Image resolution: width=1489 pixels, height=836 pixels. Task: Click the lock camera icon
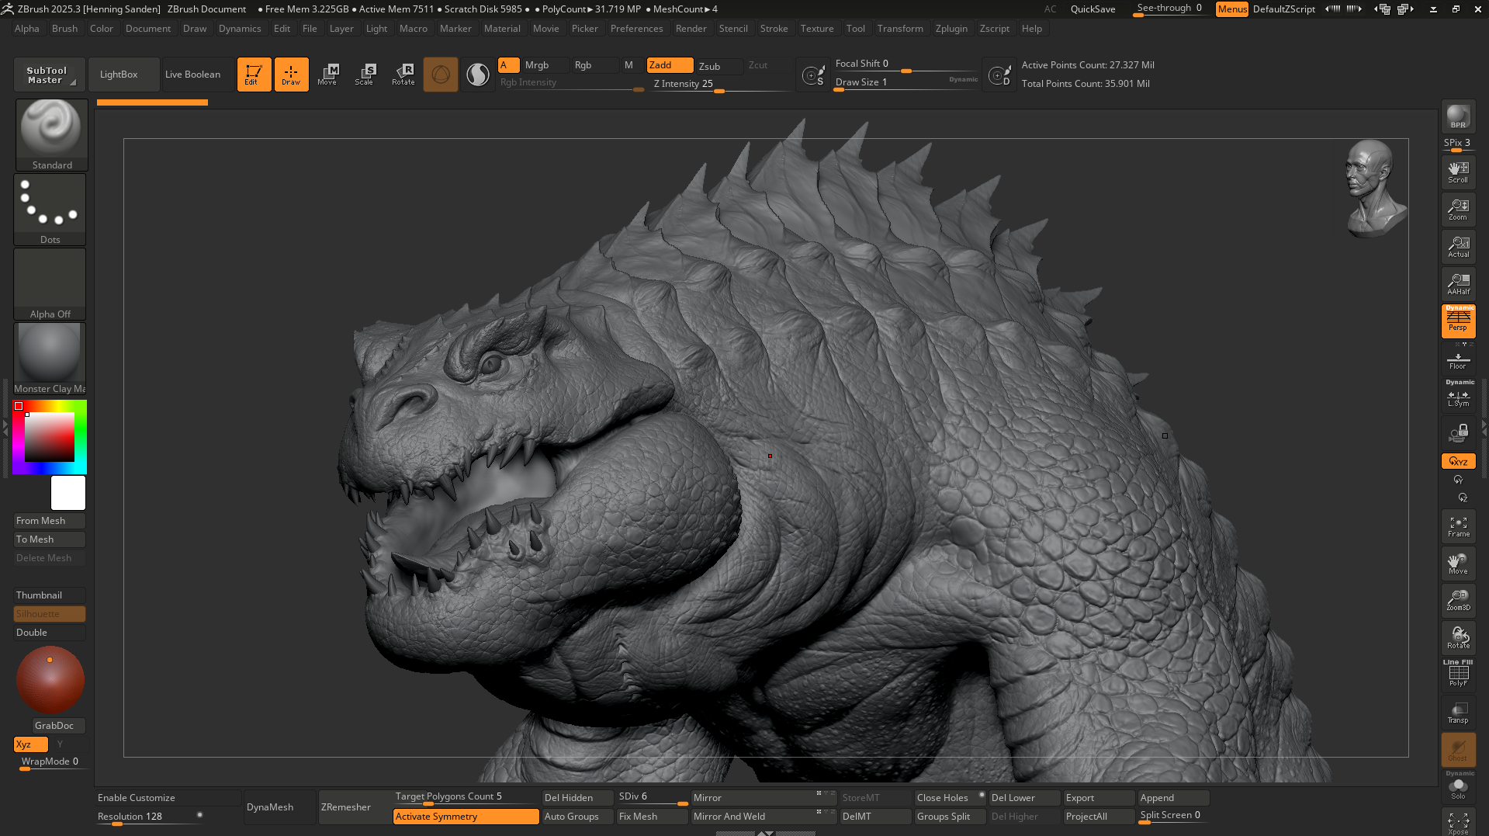pyautogui.click(x=1458, y=432)
